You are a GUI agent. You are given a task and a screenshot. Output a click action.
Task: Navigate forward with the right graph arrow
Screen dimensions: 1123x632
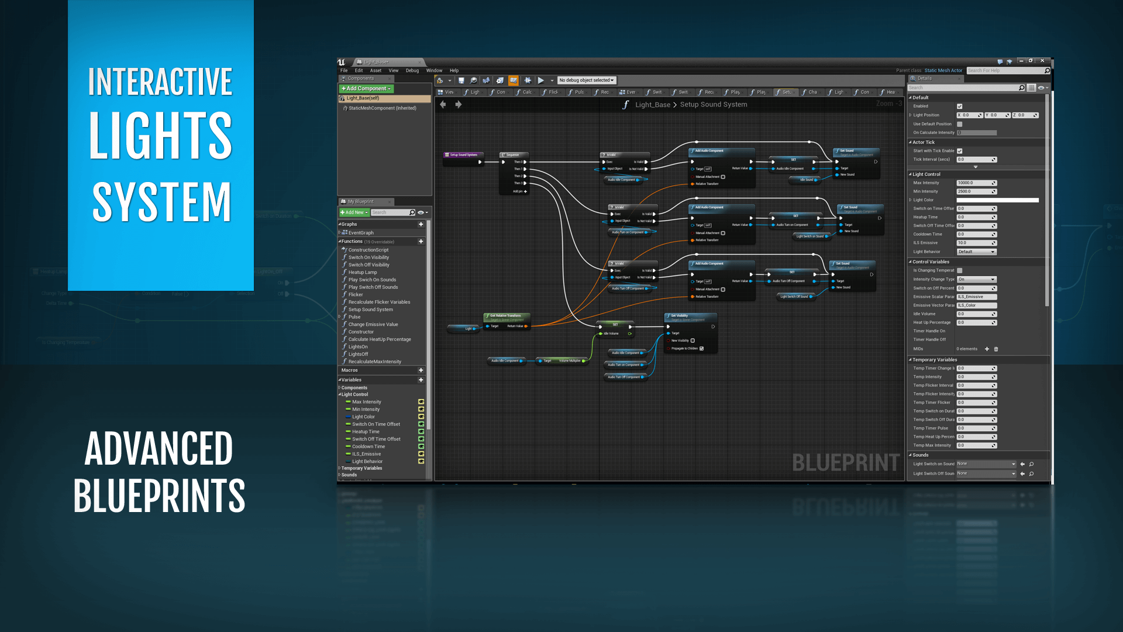459,105
